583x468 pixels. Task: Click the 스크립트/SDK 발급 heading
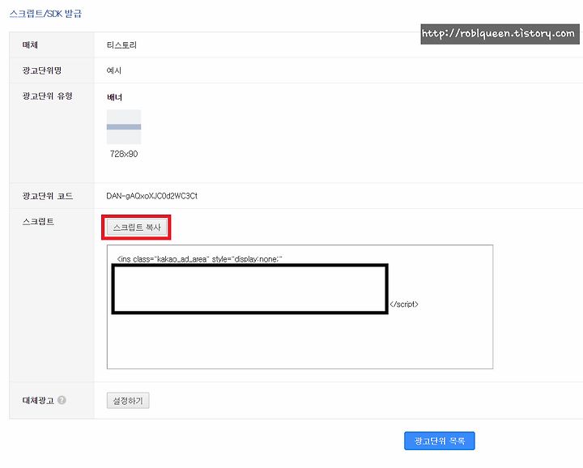point(45,14)
